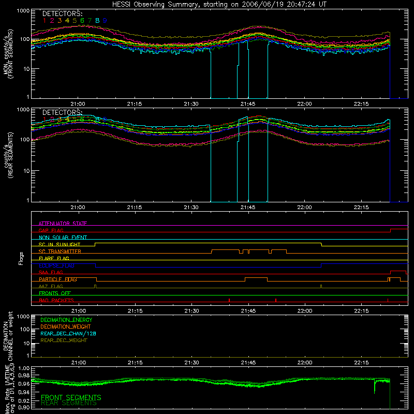414x414 pixels.
Task: Click the 0.92 livetime y-axis tick
Action: point(24,400)
